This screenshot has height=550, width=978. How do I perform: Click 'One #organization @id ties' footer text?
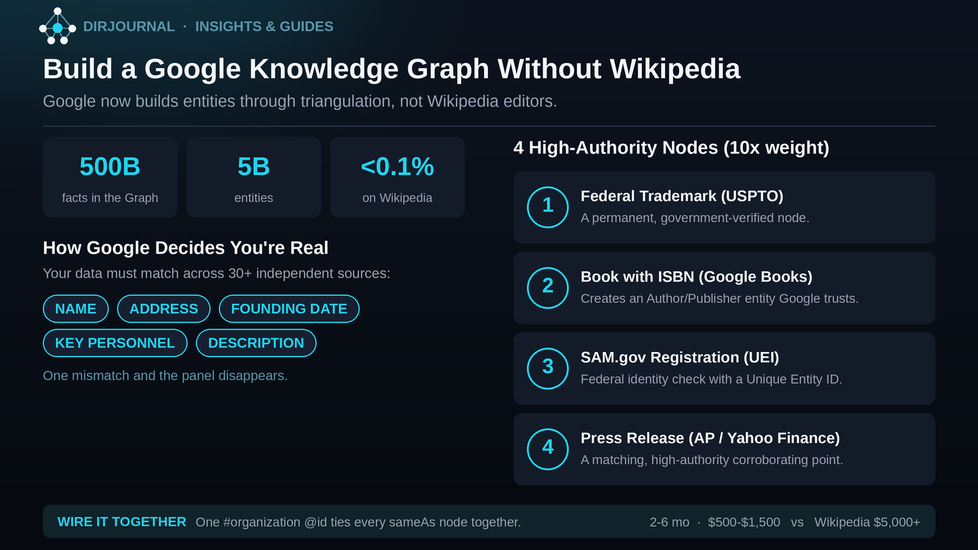tap(358, 522)
